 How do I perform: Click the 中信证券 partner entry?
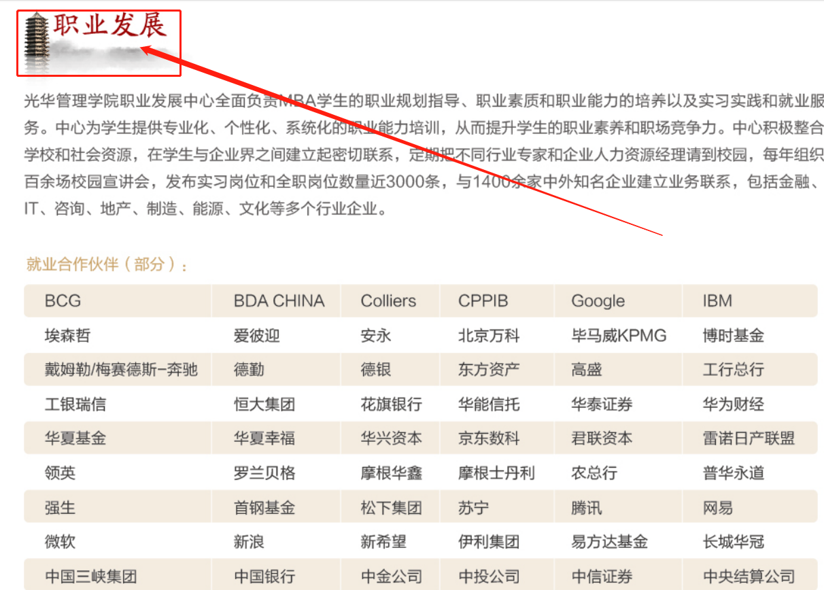tap(602, 576)
